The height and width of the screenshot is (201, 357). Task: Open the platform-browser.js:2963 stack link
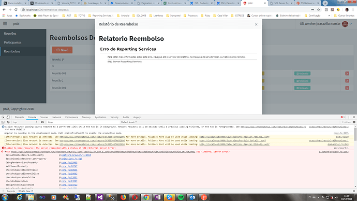pyautogui.click(x=76, y=155)
